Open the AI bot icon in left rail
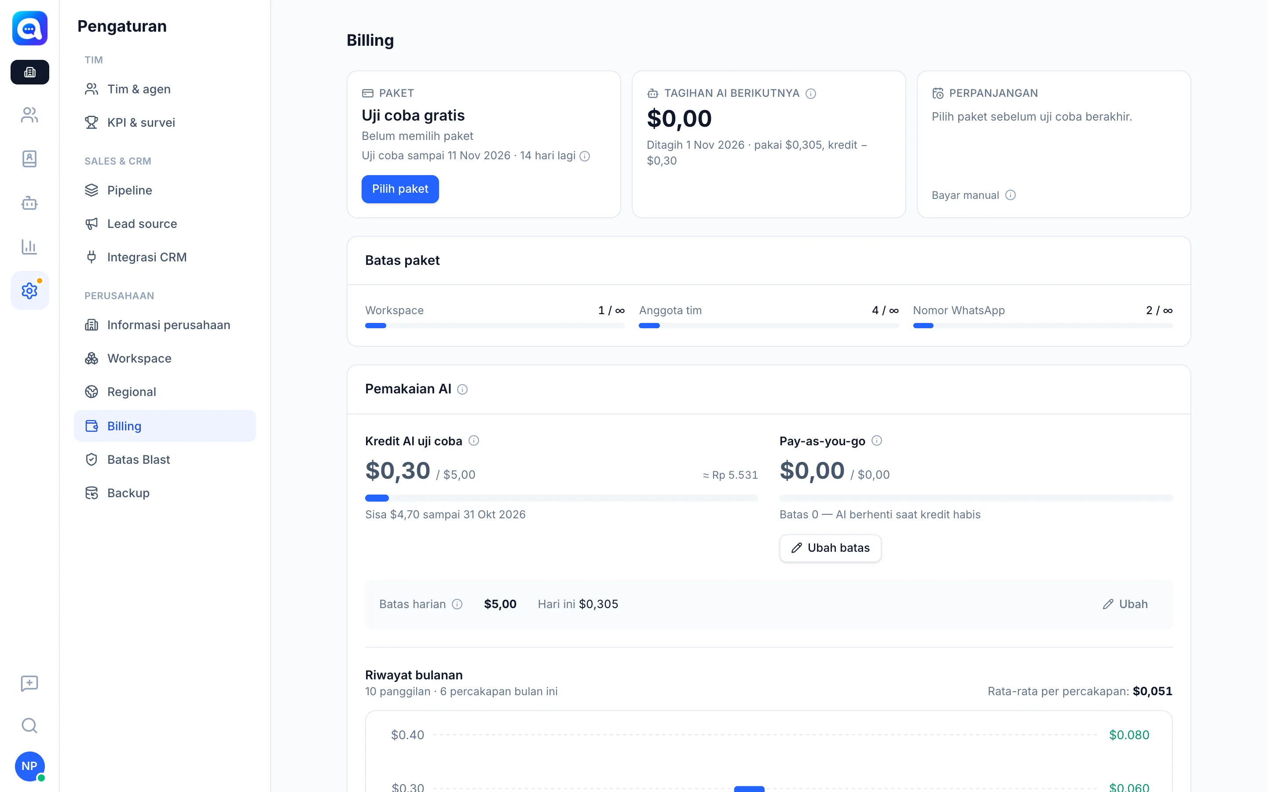The image size is (1267, 792). pos(30,203)
